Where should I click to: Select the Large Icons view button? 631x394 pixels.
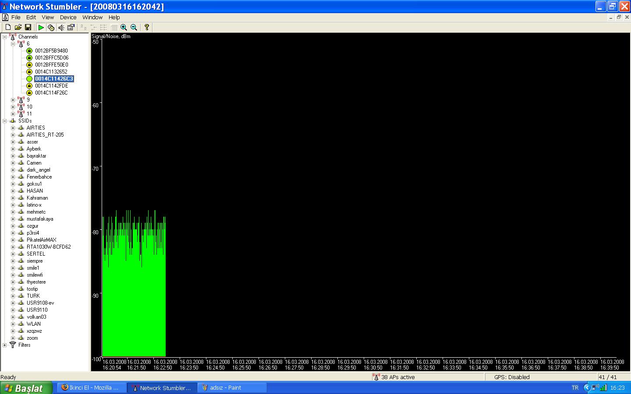[x=84, y=27]
